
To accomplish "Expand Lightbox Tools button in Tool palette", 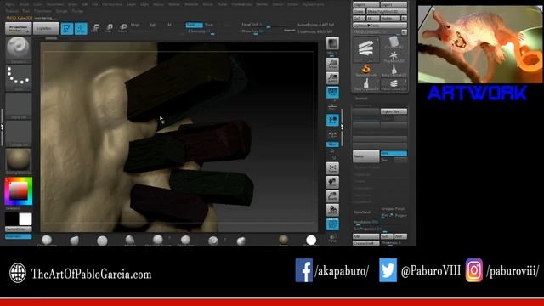I will tap(380, 25).
